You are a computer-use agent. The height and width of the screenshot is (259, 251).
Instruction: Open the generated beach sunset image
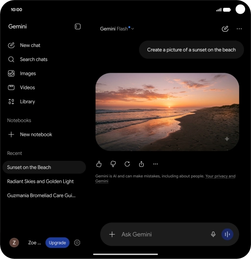coord(167,112)
